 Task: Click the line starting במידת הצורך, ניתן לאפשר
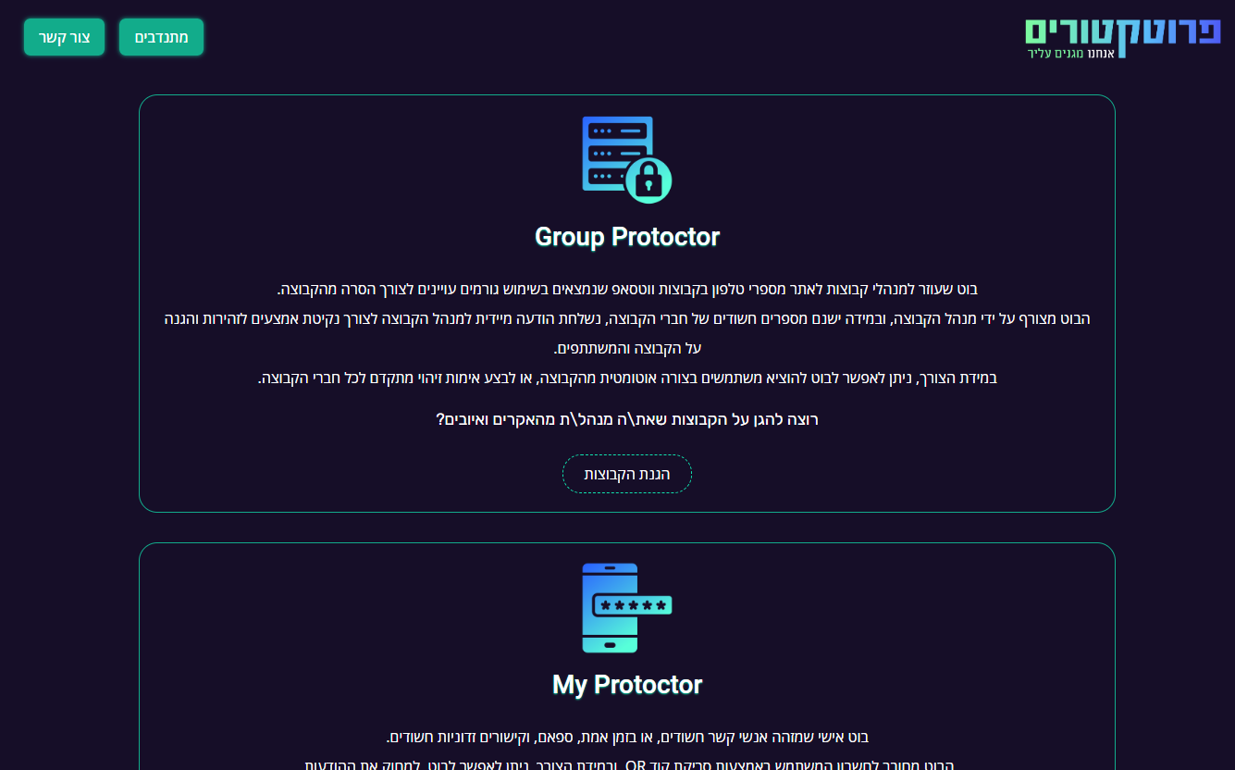click(x=627, y=378)
